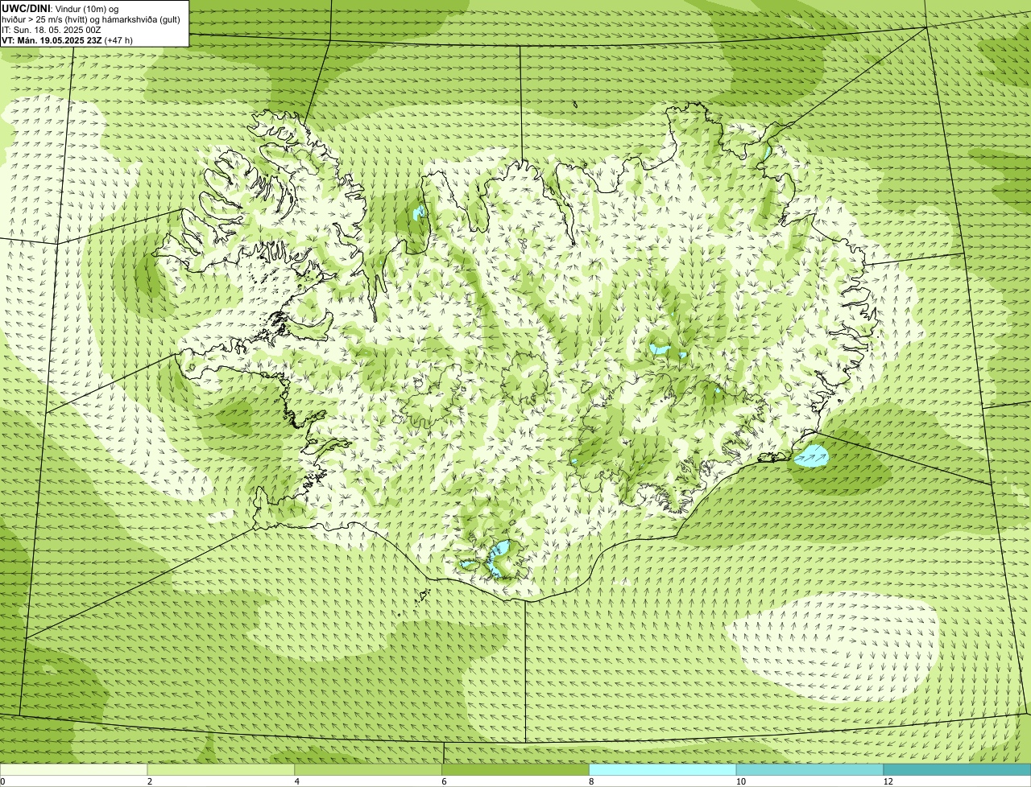Image resolution: width=1031 pixels, height=787 pixels.
Task: Select the dark green 6–8 colorbar segment
Action: pyautogui.click(x=515, y=769)
